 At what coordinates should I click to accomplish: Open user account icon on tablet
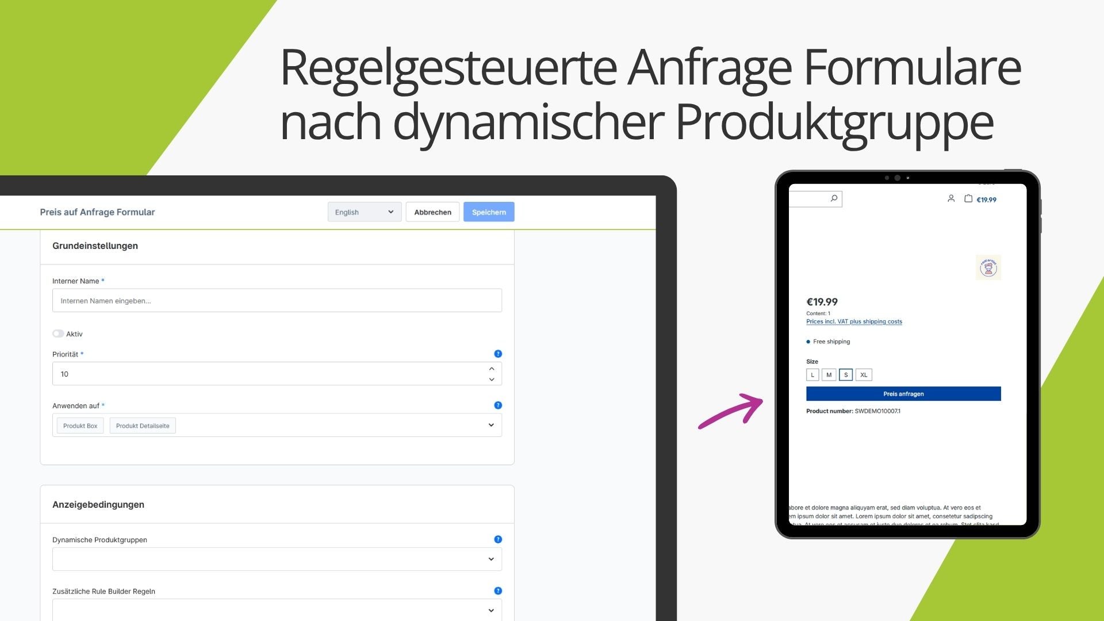(951, 198)
